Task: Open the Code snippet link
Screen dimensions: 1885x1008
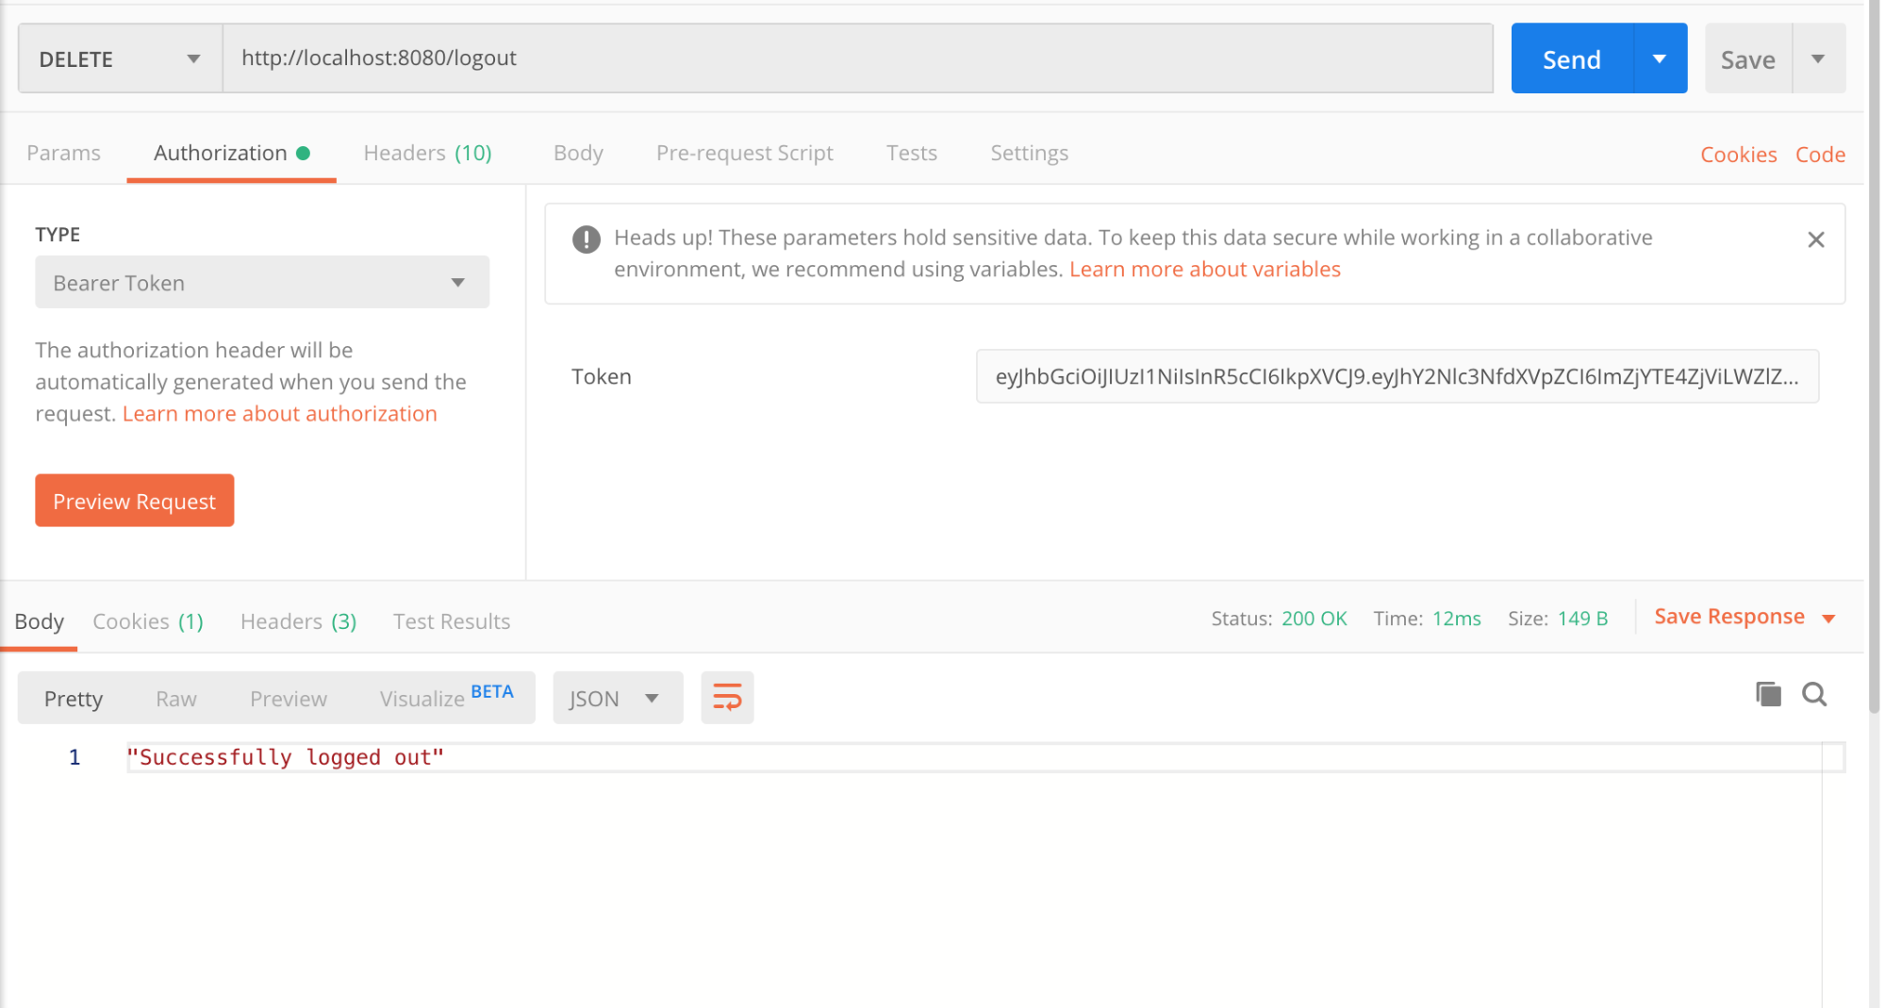Action: pos(1820,154)
